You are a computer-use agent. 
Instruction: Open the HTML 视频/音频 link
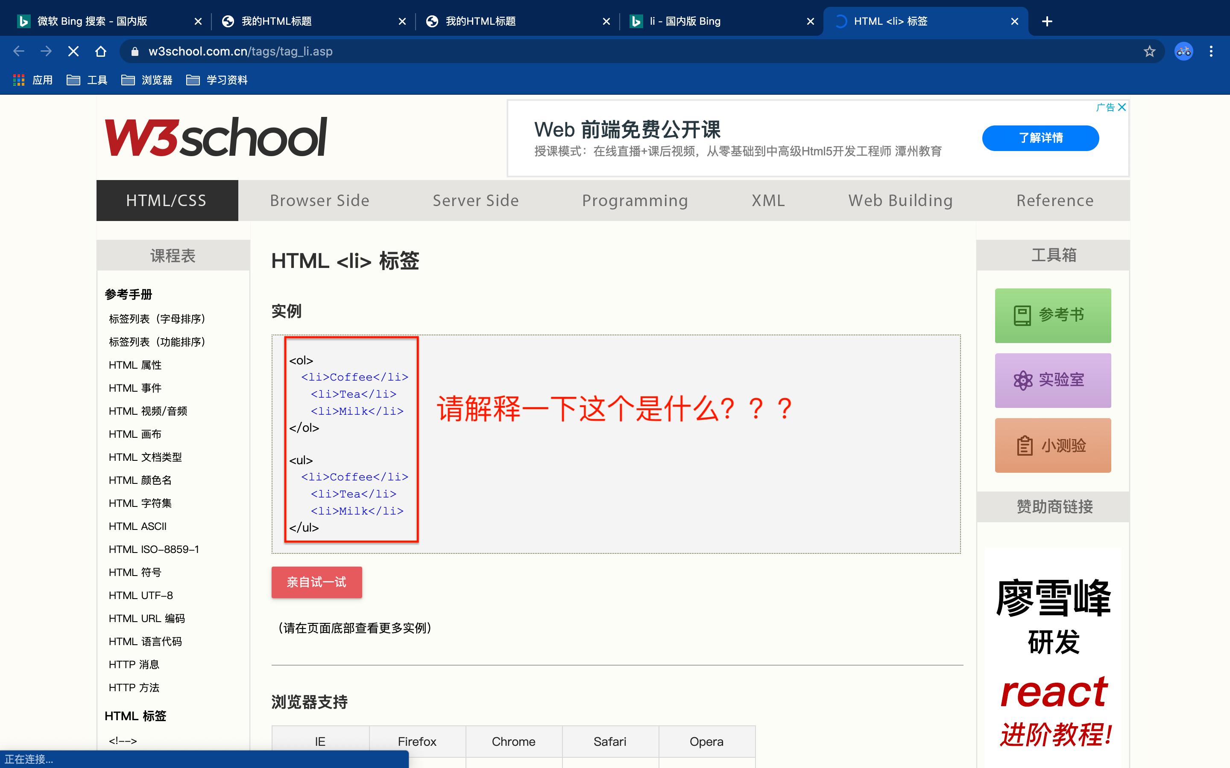(x=148, y=411)
